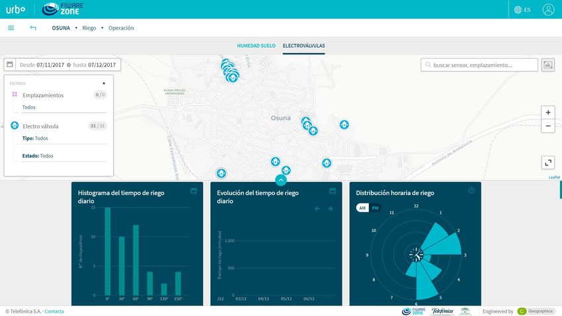Click the Emplazamientos count badge 0/0
Screen dimensions: 562x316
tap(100, 95)
